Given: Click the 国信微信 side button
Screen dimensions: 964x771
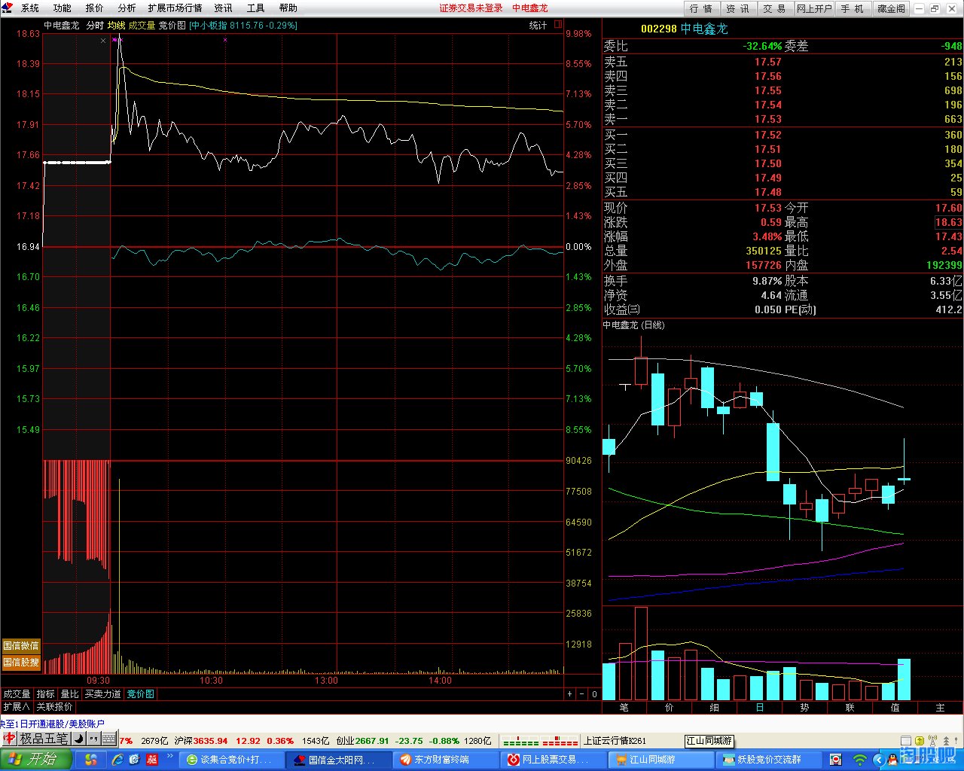Looking at the screenshot, I should pos(21,646).
